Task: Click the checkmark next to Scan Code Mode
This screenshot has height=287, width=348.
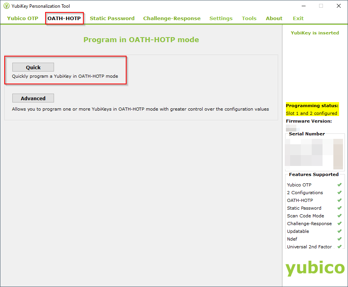Action: (339, 215)
